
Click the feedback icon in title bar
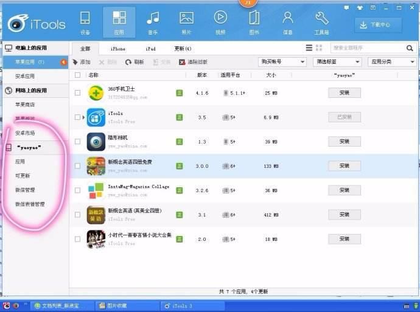(346, 7)
